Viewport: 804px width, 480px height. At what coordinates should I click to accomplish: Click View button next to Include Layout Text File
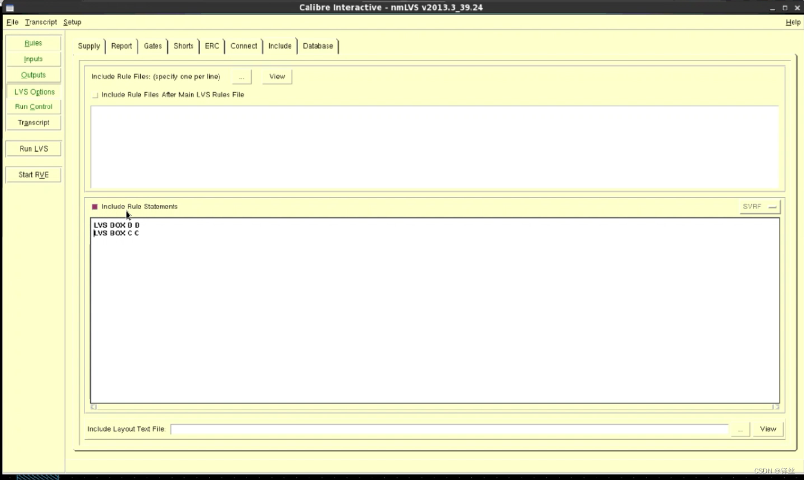[768, 429]
